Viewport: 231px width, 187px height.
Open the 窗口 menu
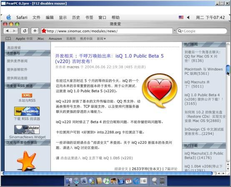click(102, 17)
